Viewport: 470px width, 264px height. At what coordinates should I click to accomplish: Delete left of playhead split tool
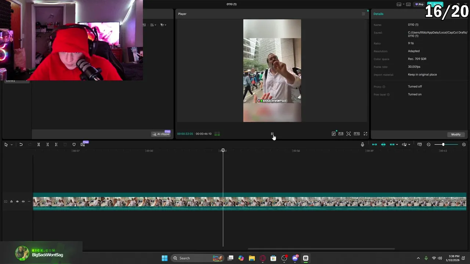click(47, 144)
